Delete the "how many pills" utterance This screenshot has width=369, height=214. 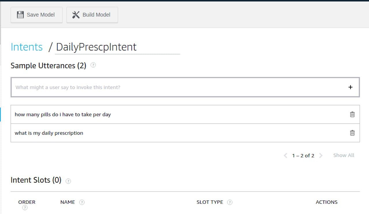[x=352, y=114]
